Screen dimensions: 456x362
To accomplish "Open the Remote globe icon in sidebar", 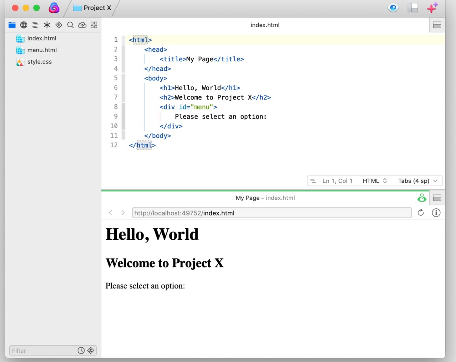I will [24, 25].
